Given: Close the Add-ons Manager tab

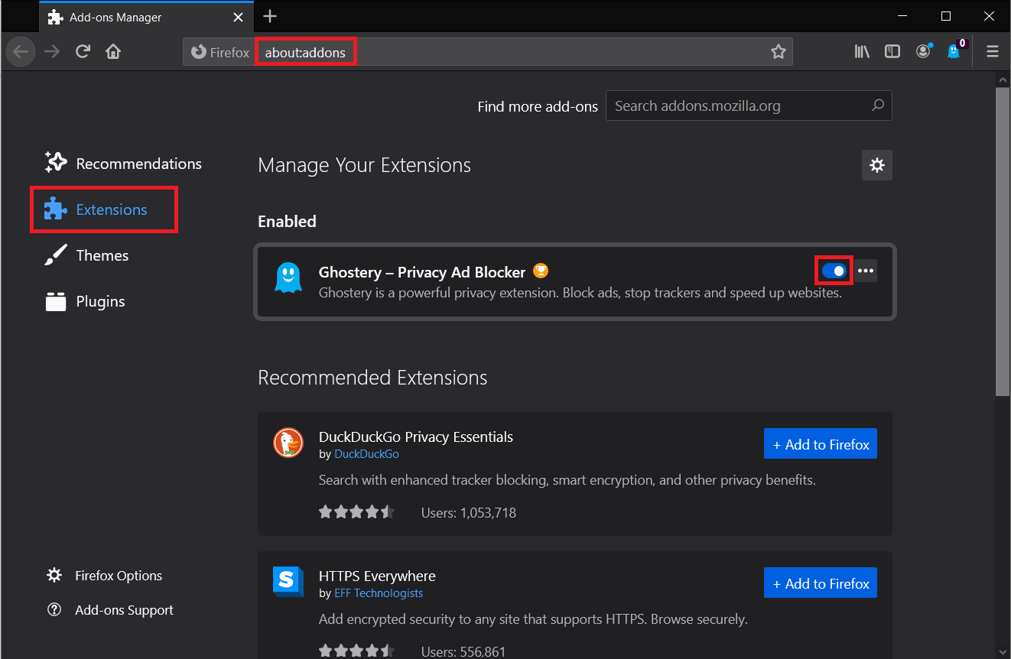Looking at the screenshot, I should click(x=239, y=17).
